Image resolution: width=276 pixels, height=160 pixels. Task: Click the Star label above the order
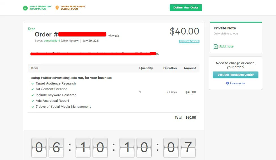pos(31,29)
